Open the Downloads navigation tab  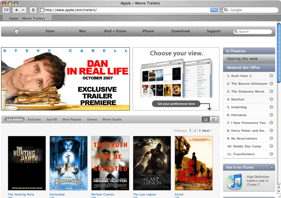point(181,31)
